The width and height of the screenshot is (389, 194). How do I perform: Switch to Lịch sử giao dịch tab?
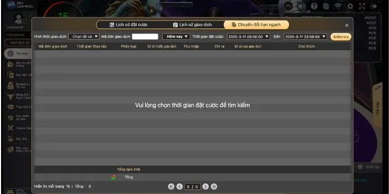pyautogui.click(x=192, y=25)
